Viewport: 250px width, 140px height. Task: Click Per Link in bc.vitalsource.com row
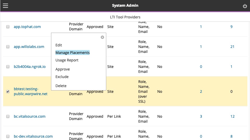pos(114,116)
